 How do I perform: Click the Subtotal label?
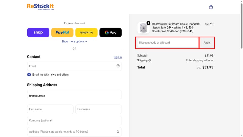[x=142, y=56]
